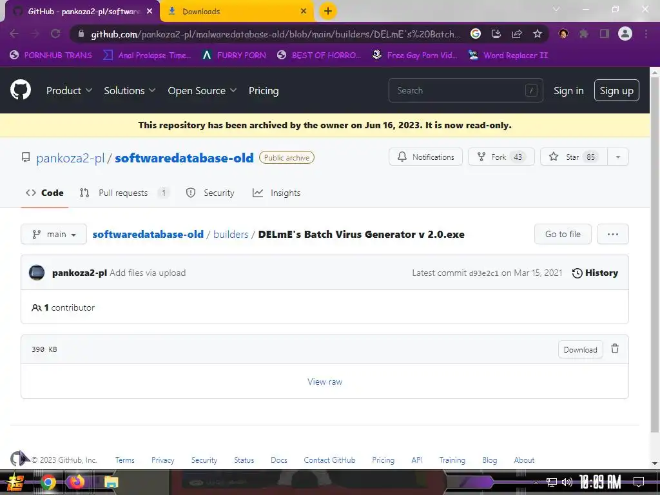Open the builders folder breadcrumb

[231, 235]
